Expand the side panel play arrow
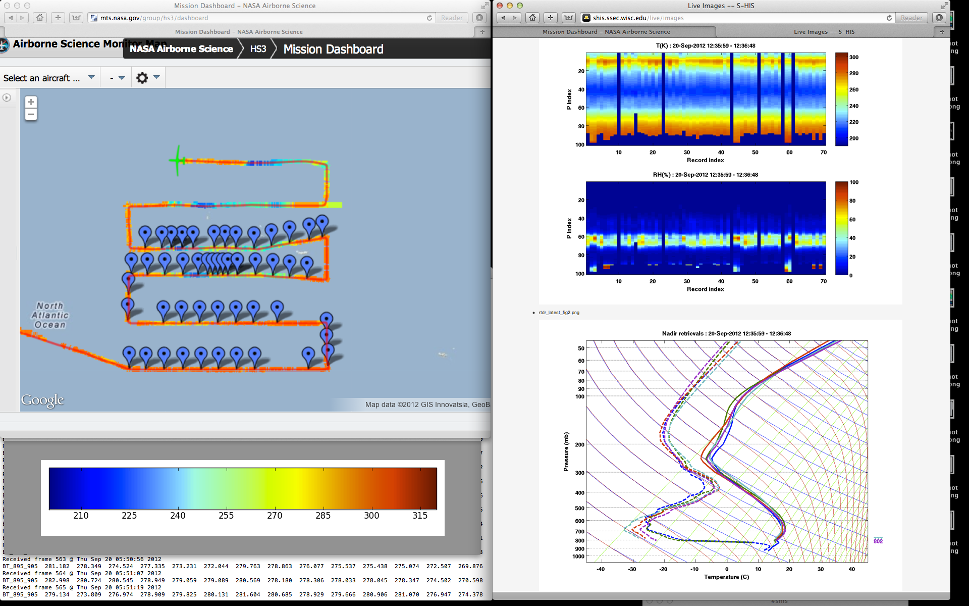The width and height of the screenshot is (969, 606). pos(7,97)
